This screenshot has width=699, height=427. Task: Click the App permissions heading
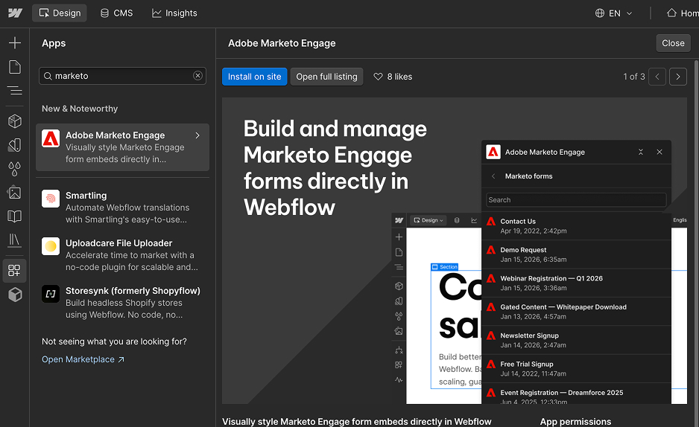[x=575, y=422]
